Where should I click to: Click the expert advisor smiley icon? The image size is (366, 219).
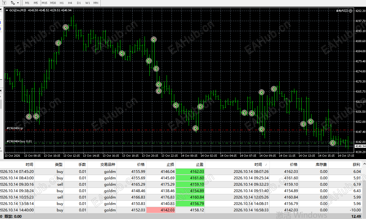tap(350, 11)
